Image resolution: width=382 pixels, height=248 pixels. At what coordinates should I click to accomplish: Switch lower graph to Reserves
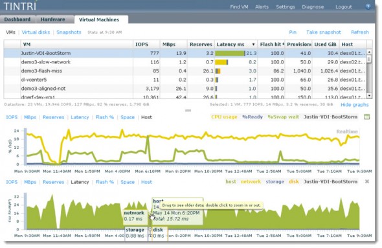pyautogui.click(x=53, y=182)
